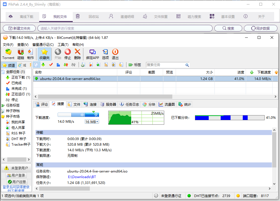
Task: Click yellow dot beside 端口阻塞 status
Action: coord(238,196)
